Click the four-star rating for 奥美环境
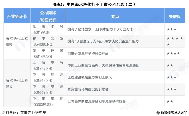 173,53
